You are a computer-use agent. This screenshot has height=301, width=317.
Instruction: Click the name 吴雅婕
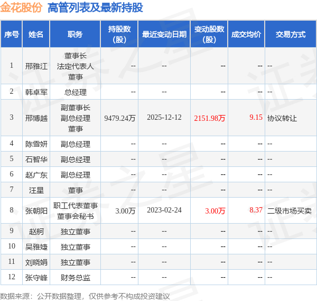tap(36, 247)
